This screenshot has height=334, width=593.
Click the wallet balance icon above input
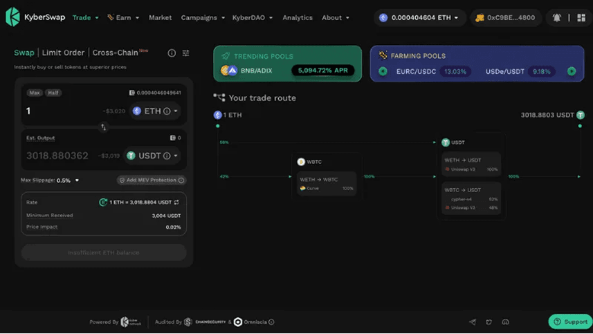[131, 93]
